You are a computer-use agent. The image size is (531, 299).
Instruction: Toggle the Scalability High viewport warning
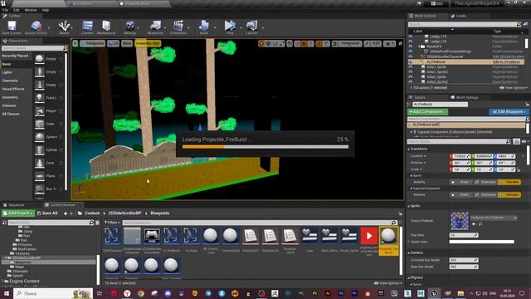tap(148, 43)
